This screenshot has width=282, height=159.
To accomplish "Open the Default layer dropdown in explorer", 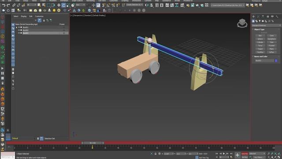I will click(24, 138).
